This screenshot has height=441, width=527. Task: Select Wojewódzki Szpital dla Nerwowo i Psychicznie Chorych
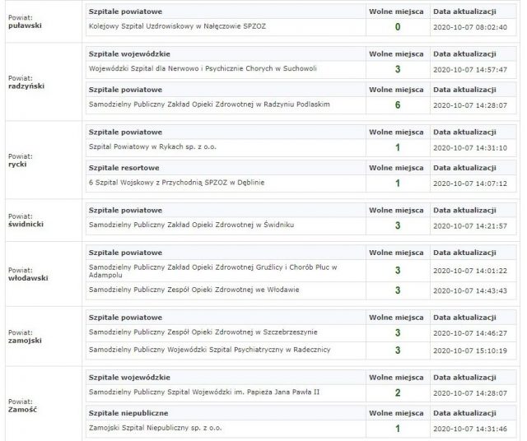point(203,68)
